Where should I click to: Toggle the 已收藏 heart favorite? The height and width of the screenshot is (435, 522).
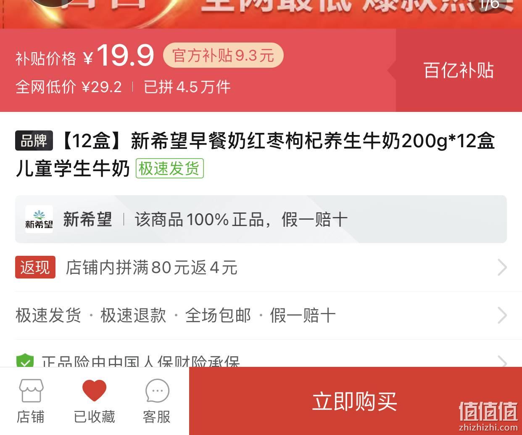click(x=94, y=401)
